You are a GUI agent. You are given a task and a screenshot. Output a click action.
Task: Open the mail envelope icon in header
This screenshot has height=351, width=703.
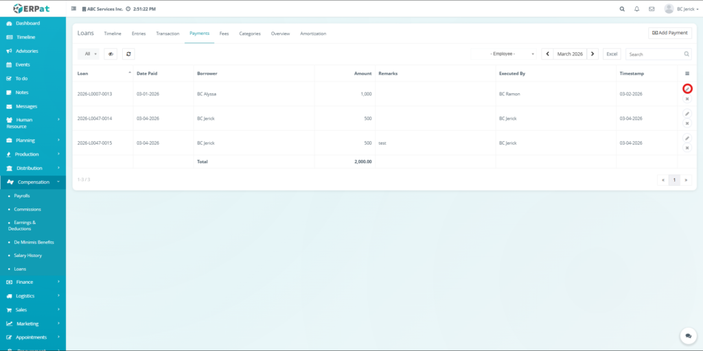point(652,9)
